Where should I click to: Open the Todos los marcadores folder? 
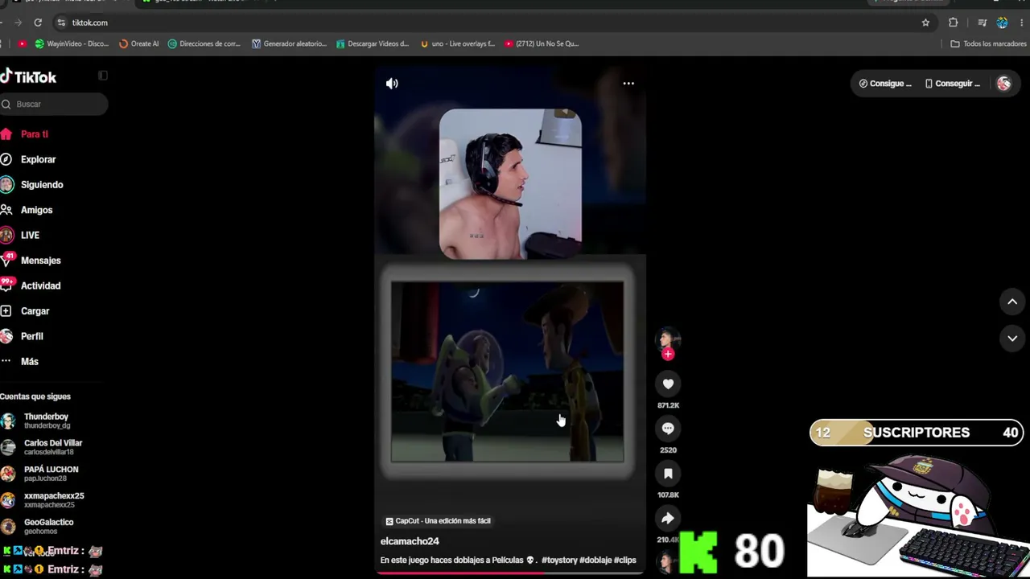click(988, 43)
